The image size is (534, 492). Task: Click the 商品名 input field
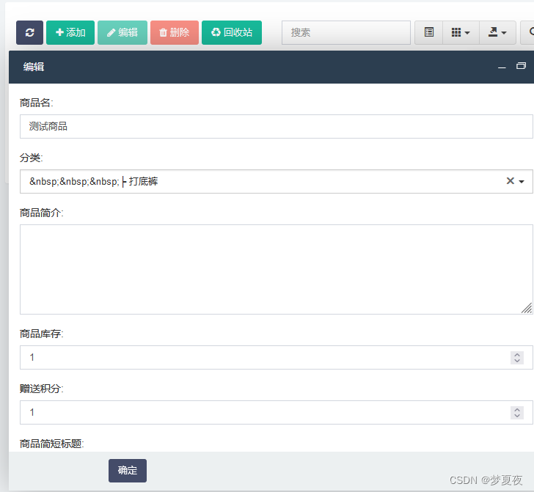[x=277, y=127]
